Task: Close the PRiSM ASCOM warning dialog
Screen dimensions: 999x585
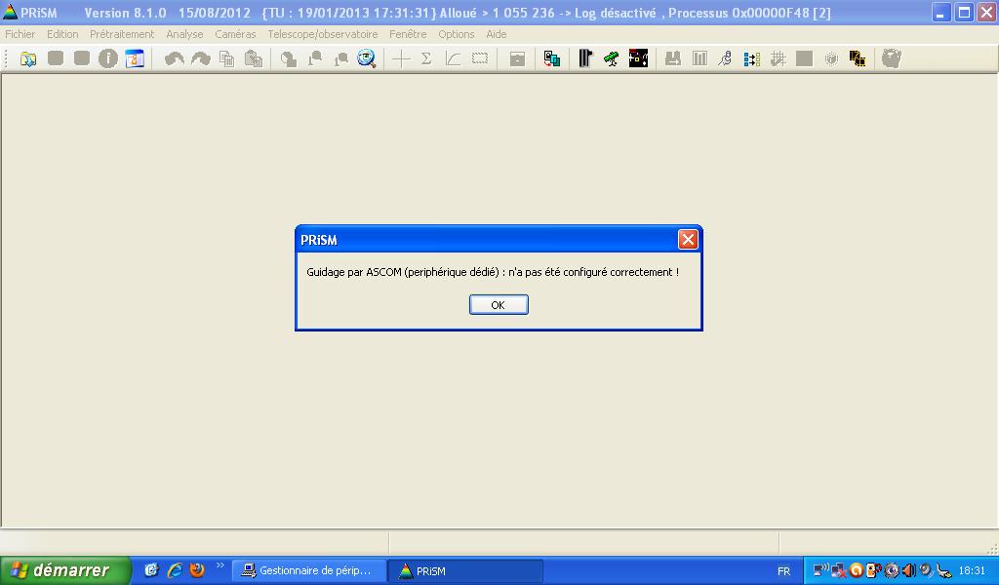Action: (688, 240)
